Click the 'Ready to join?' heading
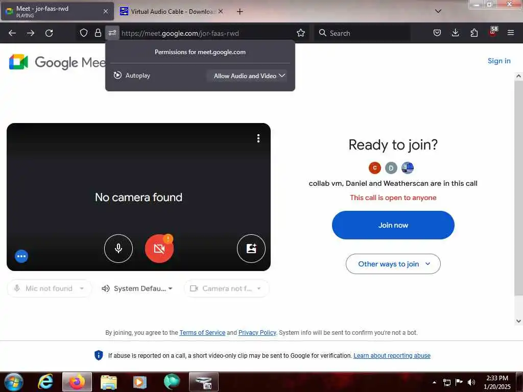Image resolution: width=523 pixels, height=392 pixels. pos(393,144)
